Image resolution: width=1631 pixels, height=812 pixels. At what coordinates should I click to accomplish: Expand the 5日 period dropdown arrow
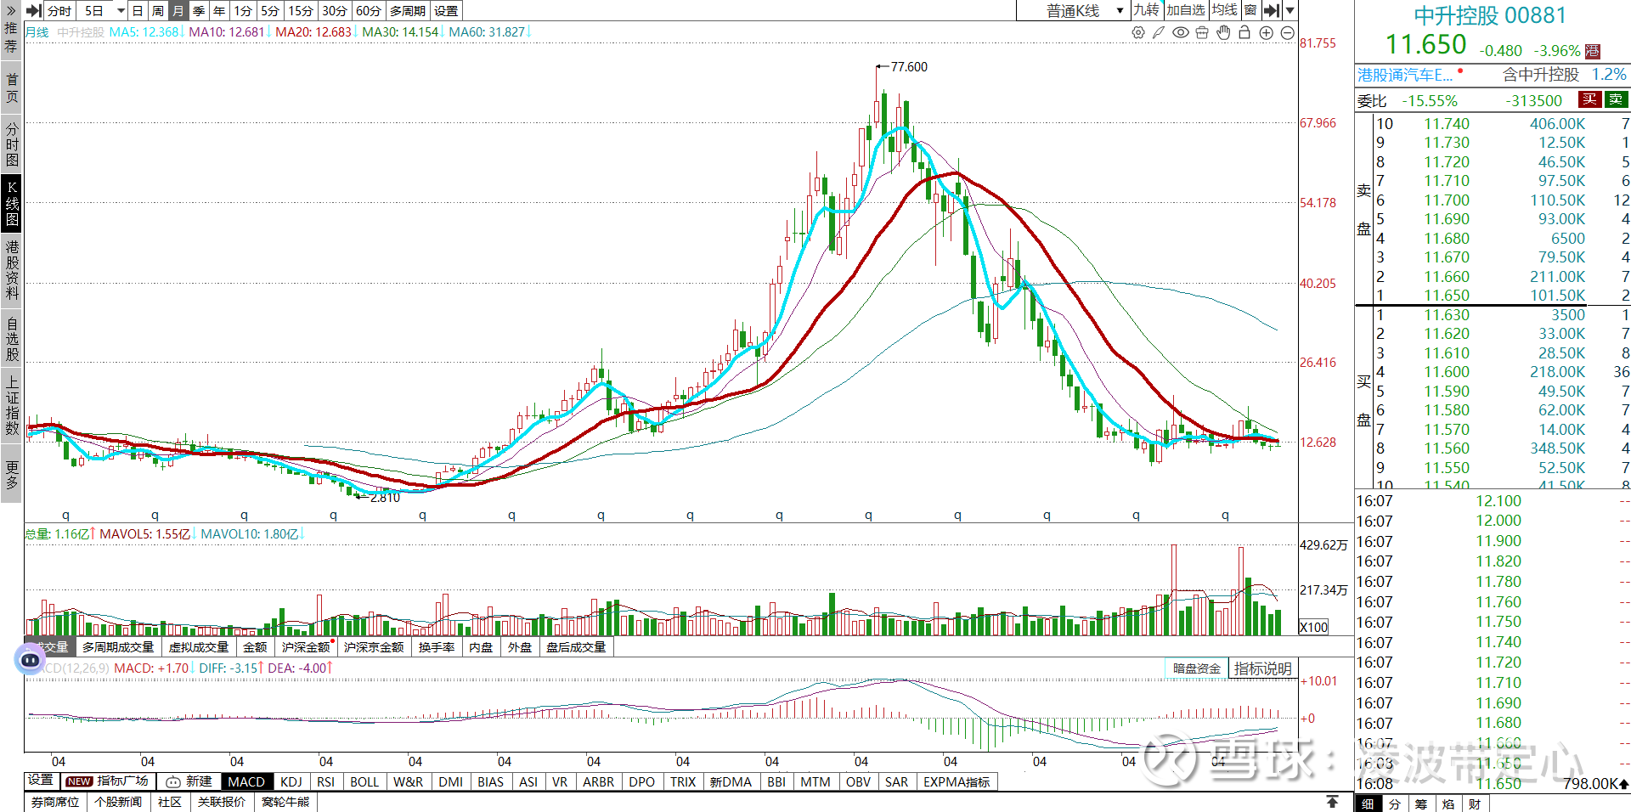tap(121, 11)
